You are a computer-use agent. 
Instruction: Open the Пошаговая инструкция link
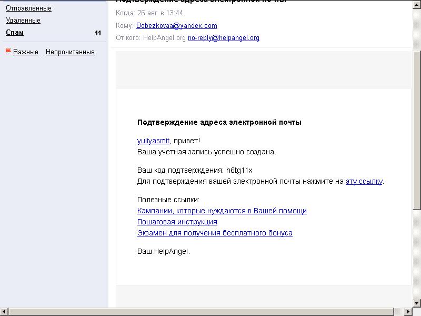coord(177,222)
